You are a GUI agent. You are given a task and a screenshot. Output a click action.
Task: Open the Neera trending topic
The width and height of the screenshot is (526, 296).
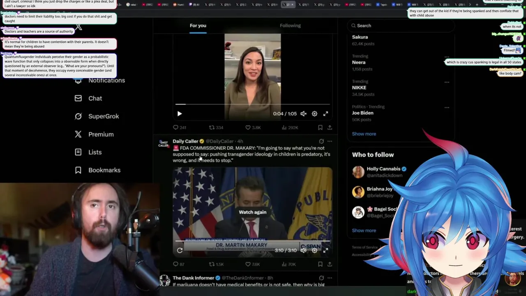pos(359,62)
